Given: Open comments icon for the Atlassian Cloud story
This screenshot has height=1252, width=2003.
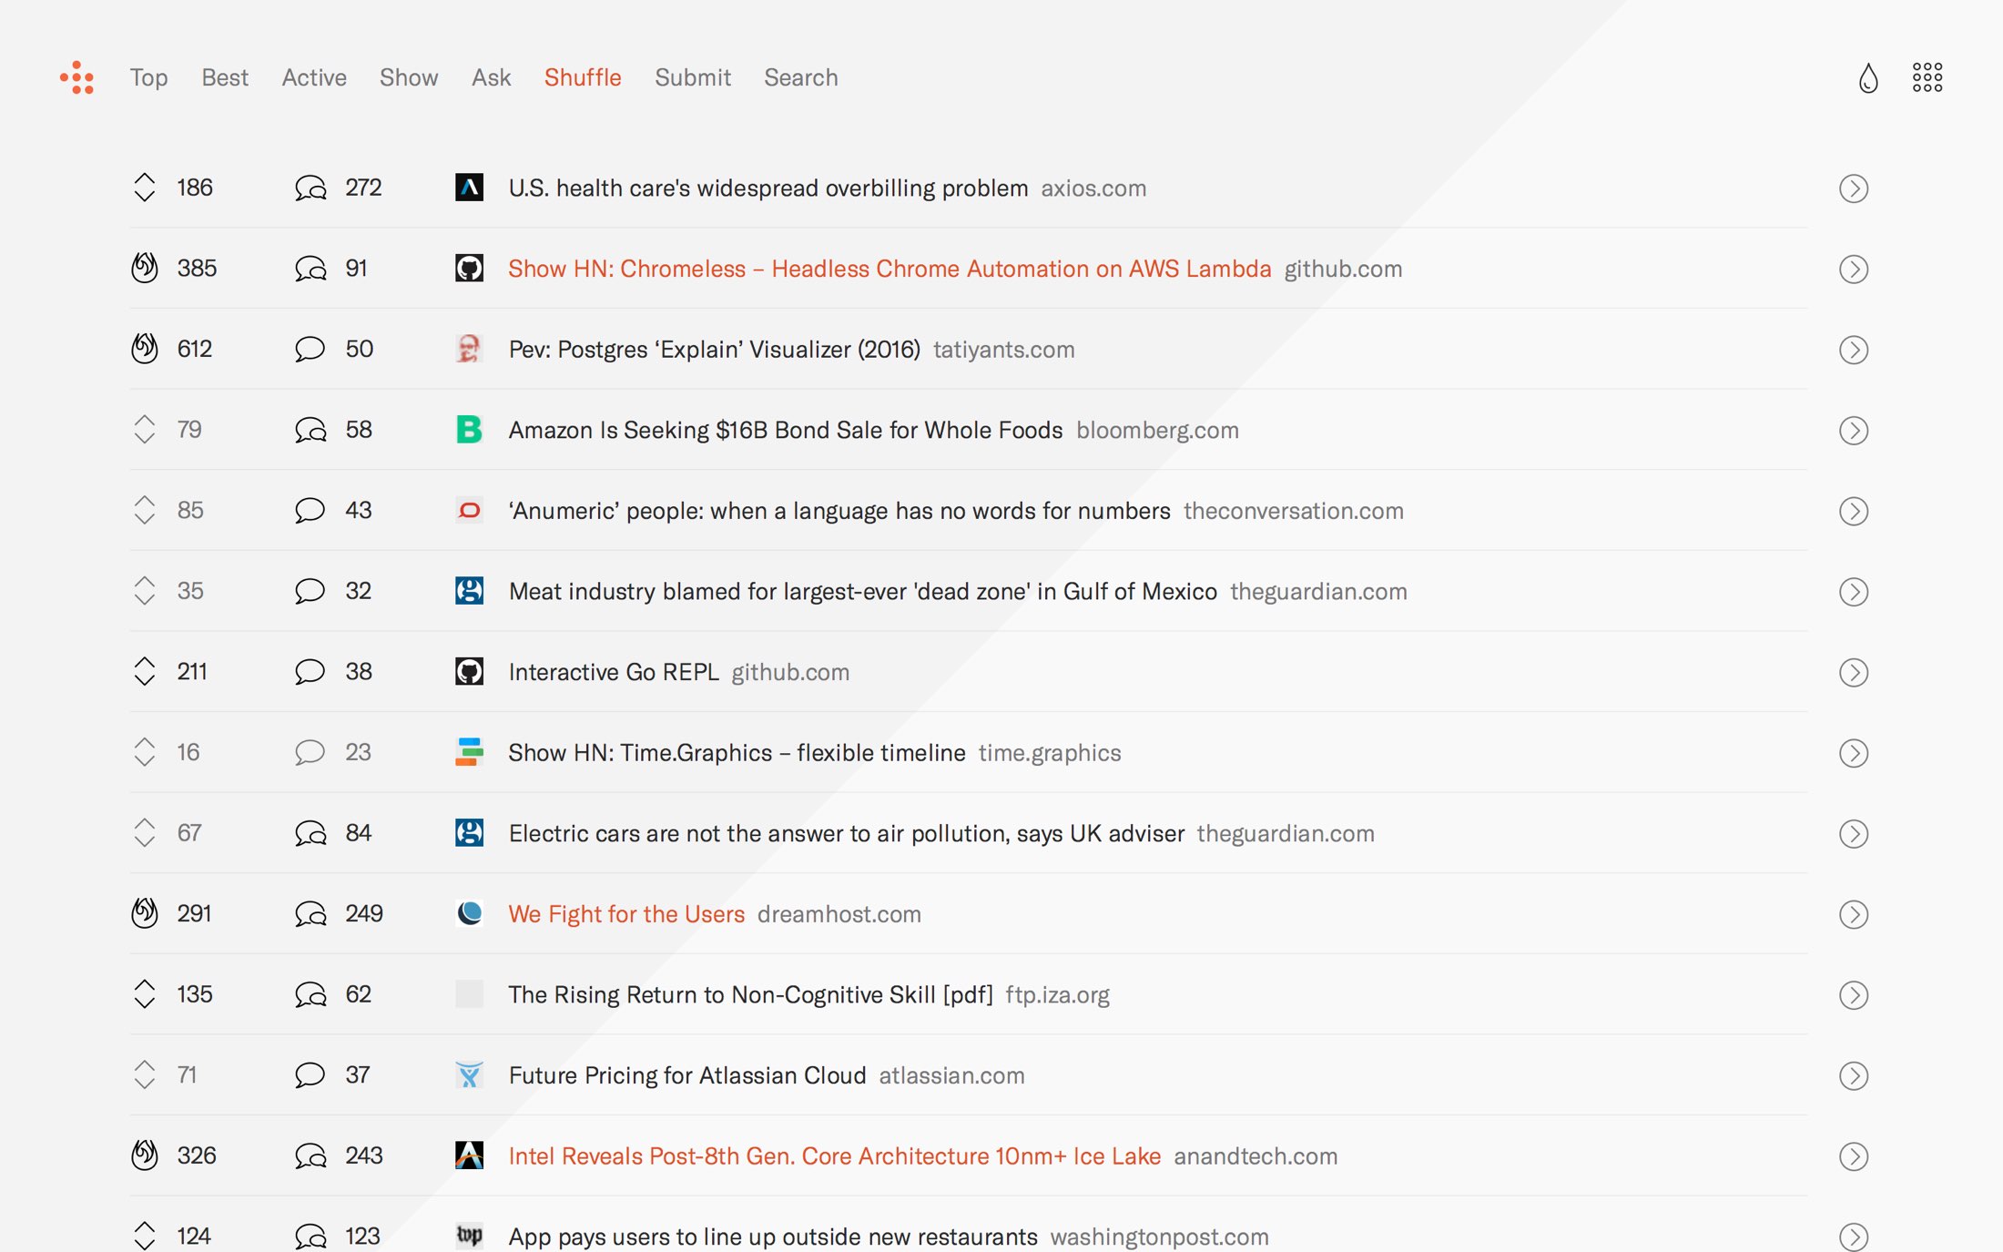Looking at the screenshot, I should (310, 1075).
